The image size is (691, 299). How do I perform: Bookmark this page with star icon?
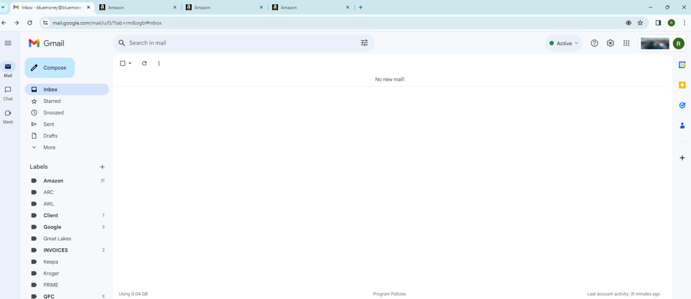640,23
